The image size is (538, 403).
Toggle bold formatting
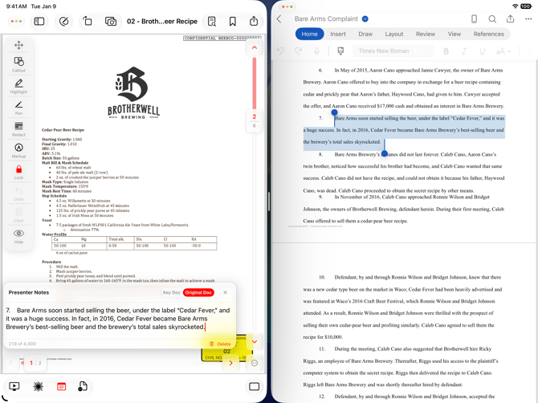pos(446,51)
